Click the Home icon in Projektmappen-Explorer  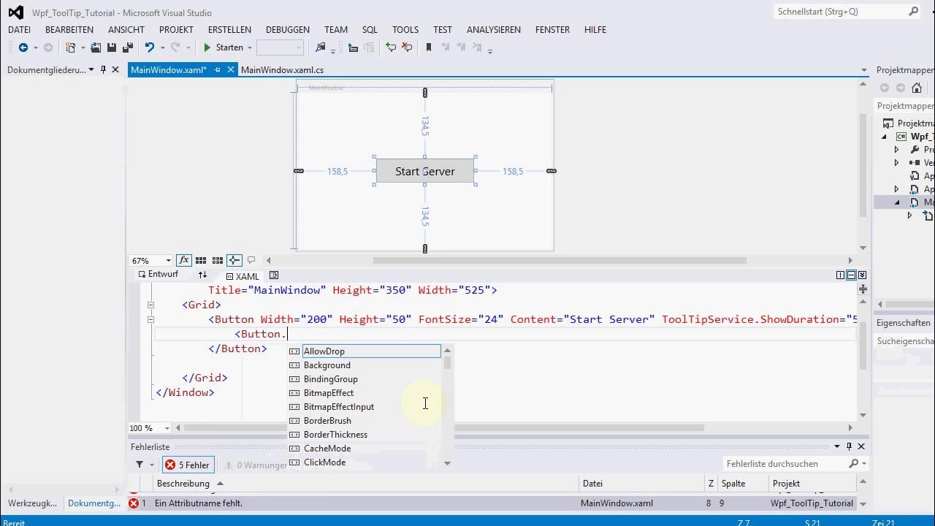[917, 88]
